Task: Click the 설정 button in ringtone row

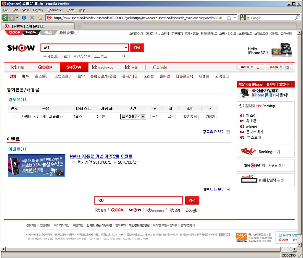Action: coord(171,116)
